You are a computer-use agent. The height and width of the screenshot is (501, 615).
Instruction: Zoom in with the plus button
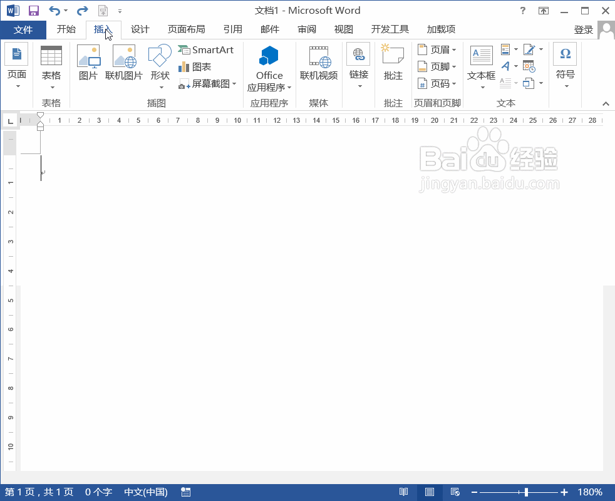pyautogui.click(x=564, y=492)
